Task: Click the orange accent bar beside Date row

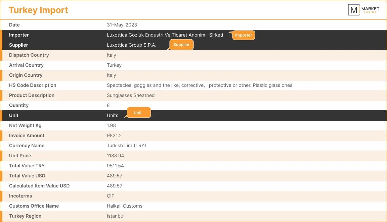Action: point(2,24)
